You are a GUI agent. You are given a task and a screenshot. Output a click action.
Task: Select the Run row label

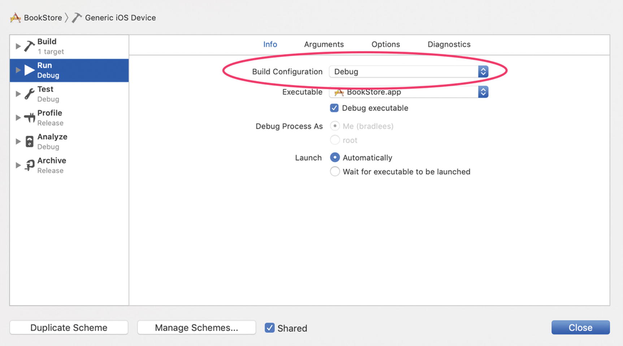44,65
